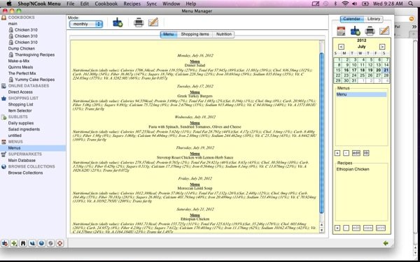Open the red calendar icon in Calendar panel
This screenshot has width=420, height=262.
341,31
